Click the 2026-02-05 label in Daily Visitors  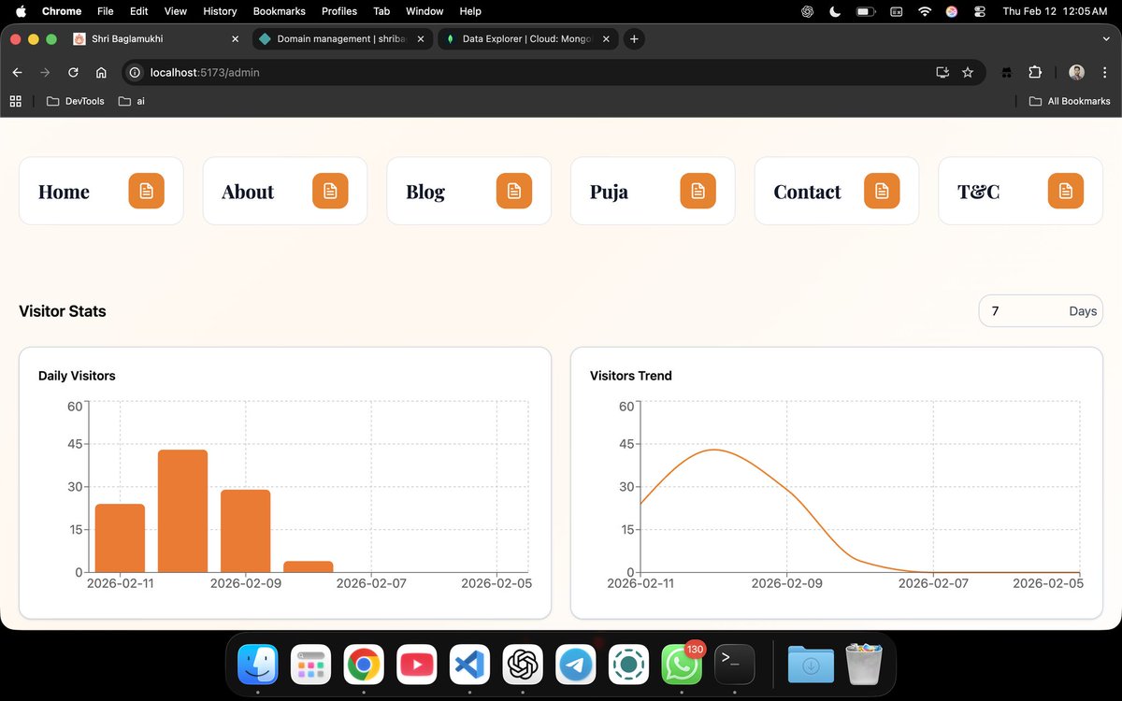[496, 583]
